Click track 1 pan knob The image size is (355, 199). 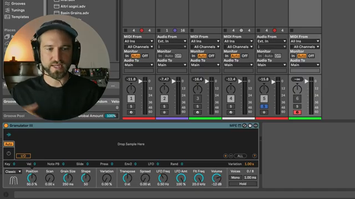pyautogui.click(x=131, y=89)
